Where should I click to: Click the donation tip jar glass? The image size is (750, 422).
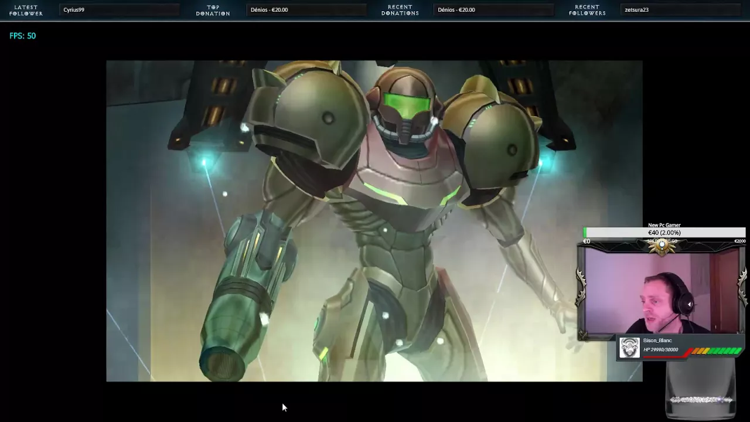point(701,390)
